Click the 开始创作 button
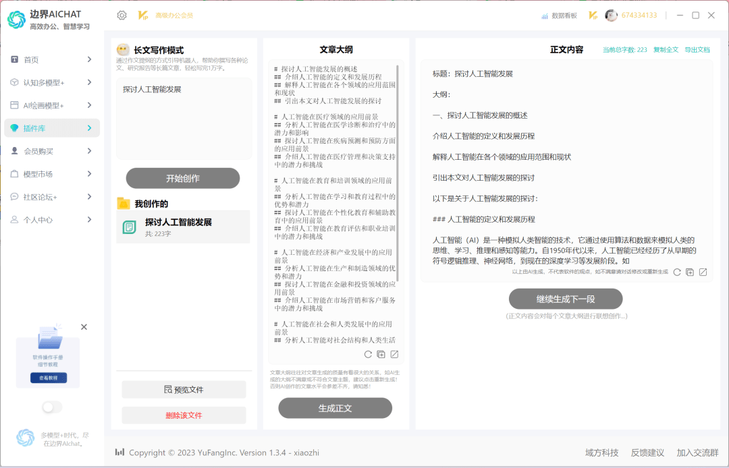Viewport: 729px width, 468px height. [182, 178]
